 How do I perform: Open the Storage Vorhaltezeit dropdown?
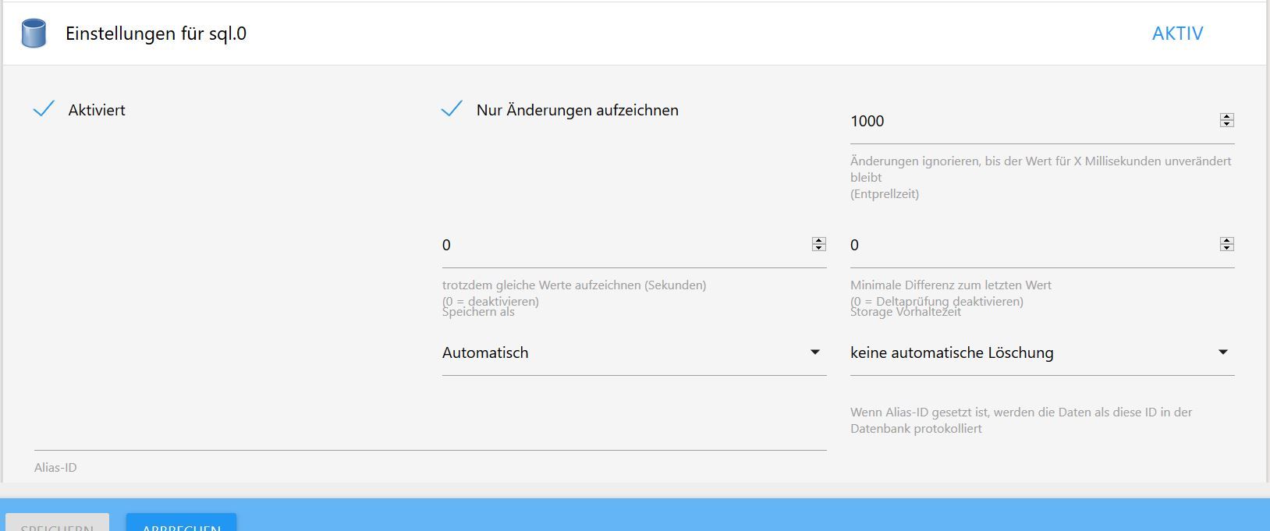pos(1042,352)
